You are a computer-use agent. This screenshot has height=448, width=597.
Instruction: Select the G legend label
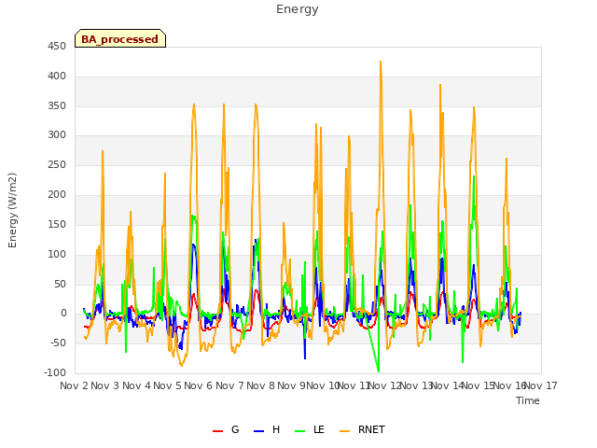[x=235, y=429]
